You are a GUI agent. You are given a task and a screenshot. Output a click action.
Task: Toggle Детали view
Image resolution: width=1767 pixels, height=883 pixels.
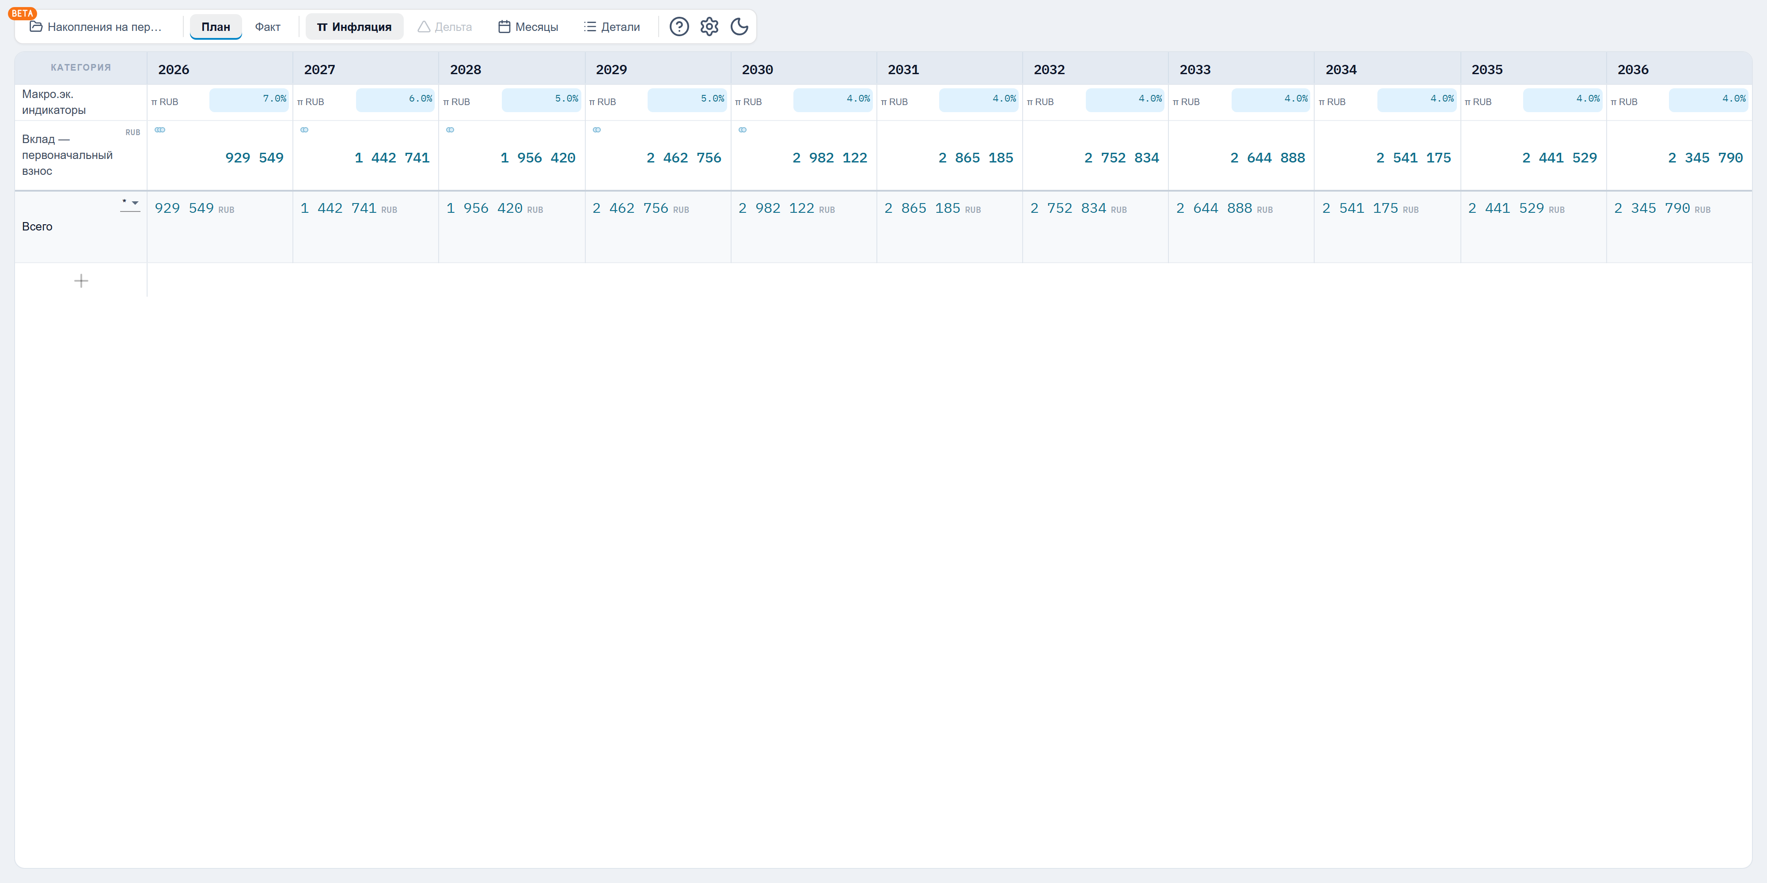point(612,27)
